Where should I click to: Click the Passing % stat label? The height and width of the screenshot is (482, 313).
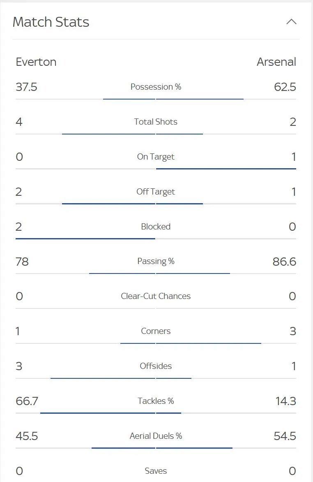[x=156, y=262]
